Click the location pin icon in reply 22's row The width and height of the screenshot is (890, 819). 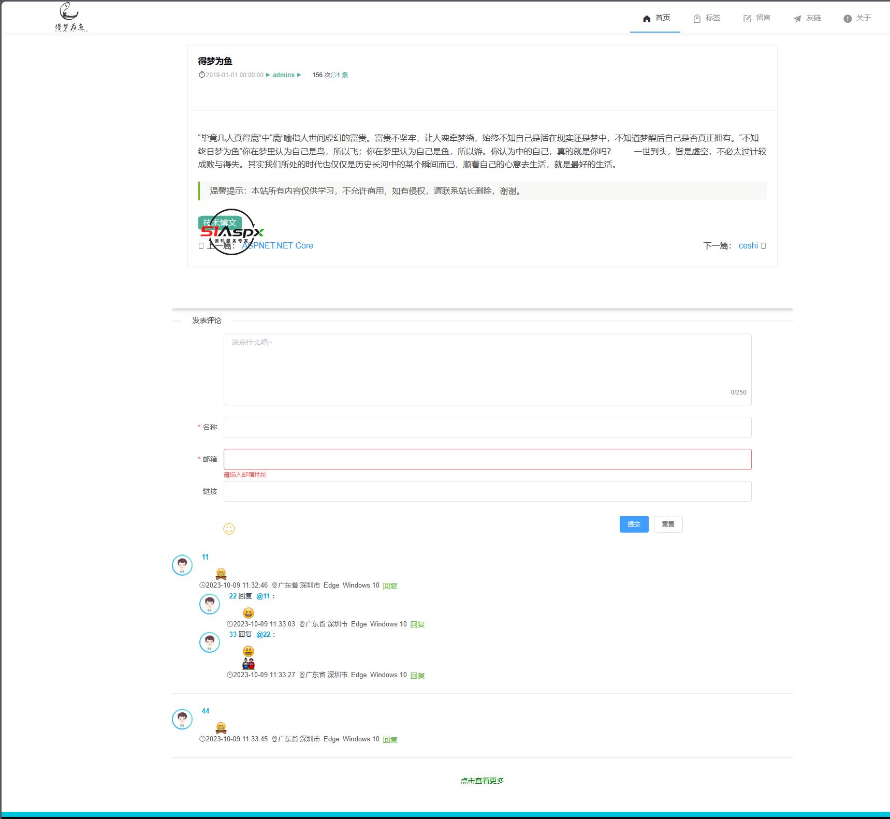click(302, 624)
